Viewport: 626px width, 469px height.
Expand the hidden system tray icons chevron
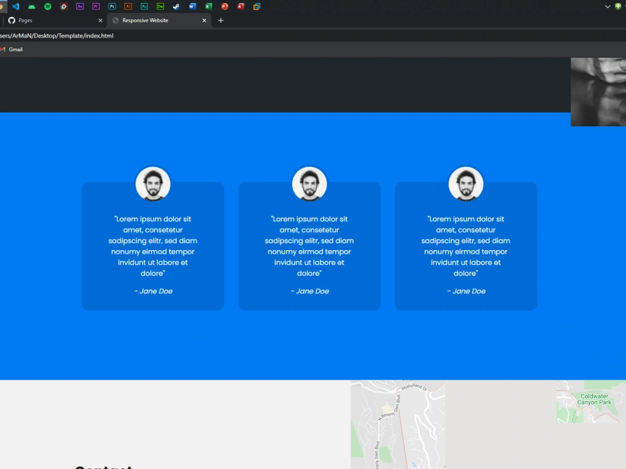click(607, 6)
